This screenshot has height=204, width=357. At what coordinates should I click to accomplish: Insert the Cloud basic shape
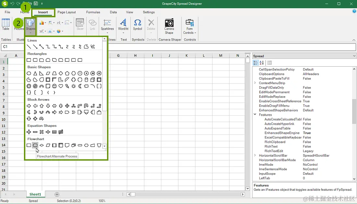[x=86, y=86]
